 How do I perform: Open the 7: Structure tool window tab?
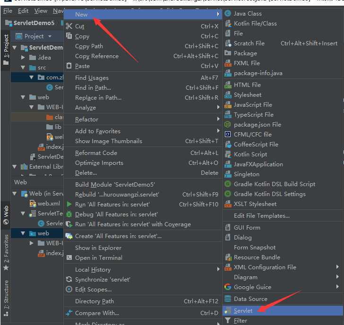6,299
